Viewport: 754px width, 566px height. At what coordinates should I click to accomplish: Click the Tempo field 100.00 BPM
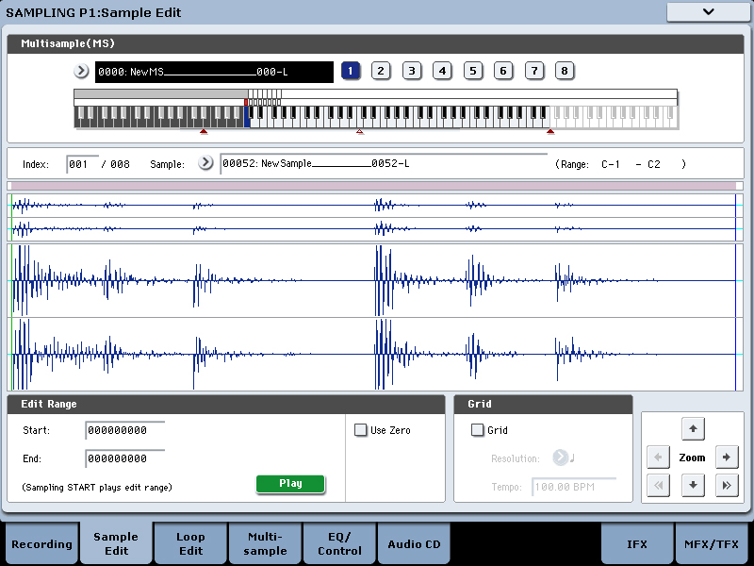[574, 487]
